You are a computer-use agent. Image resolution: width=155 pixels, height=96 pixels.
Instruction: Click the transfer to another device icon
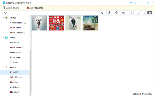click(x=116, y=13)
